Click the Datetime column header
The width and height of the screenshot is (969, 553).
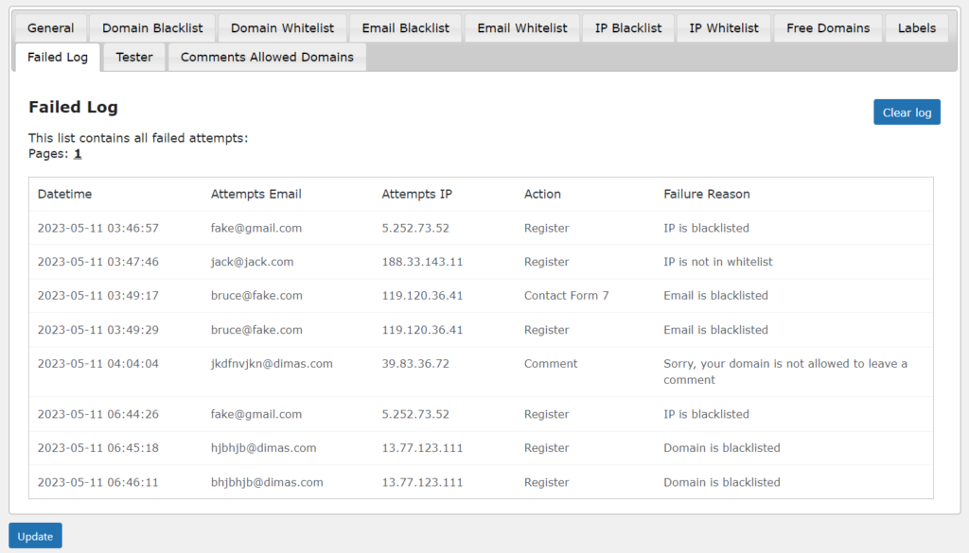click(x=62, y=194)
